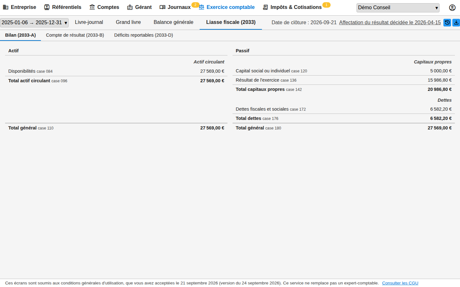460x287 pixels.
Task: Open the Compte de résultat (2033-B) sub-tab
Action: (75, 35)
